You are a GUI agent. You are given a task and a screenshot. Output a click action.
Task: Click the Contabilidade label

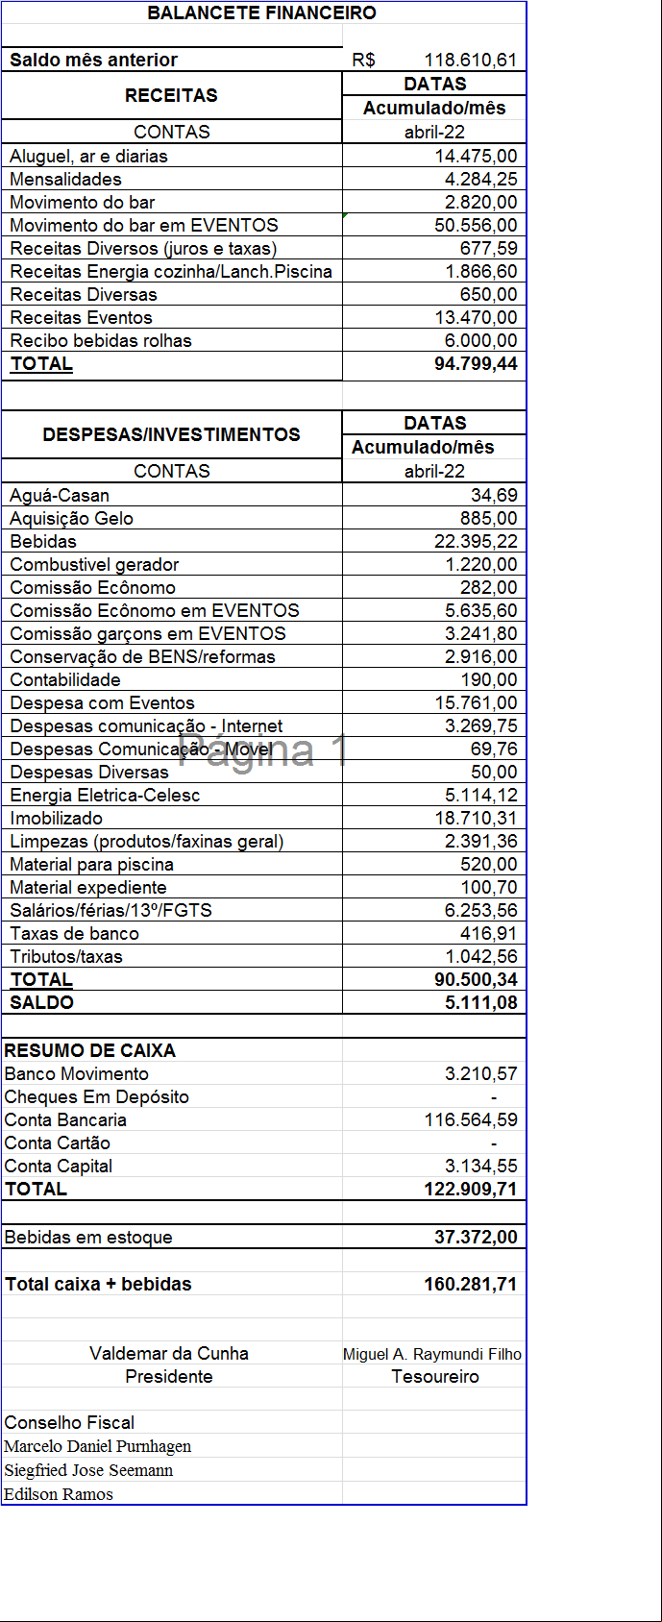coord(65,679)
